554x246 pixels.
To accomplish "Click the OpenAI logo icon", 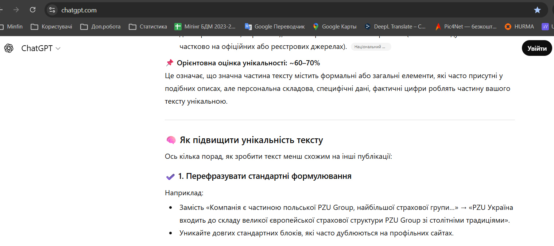I will (x=9, y=48).
